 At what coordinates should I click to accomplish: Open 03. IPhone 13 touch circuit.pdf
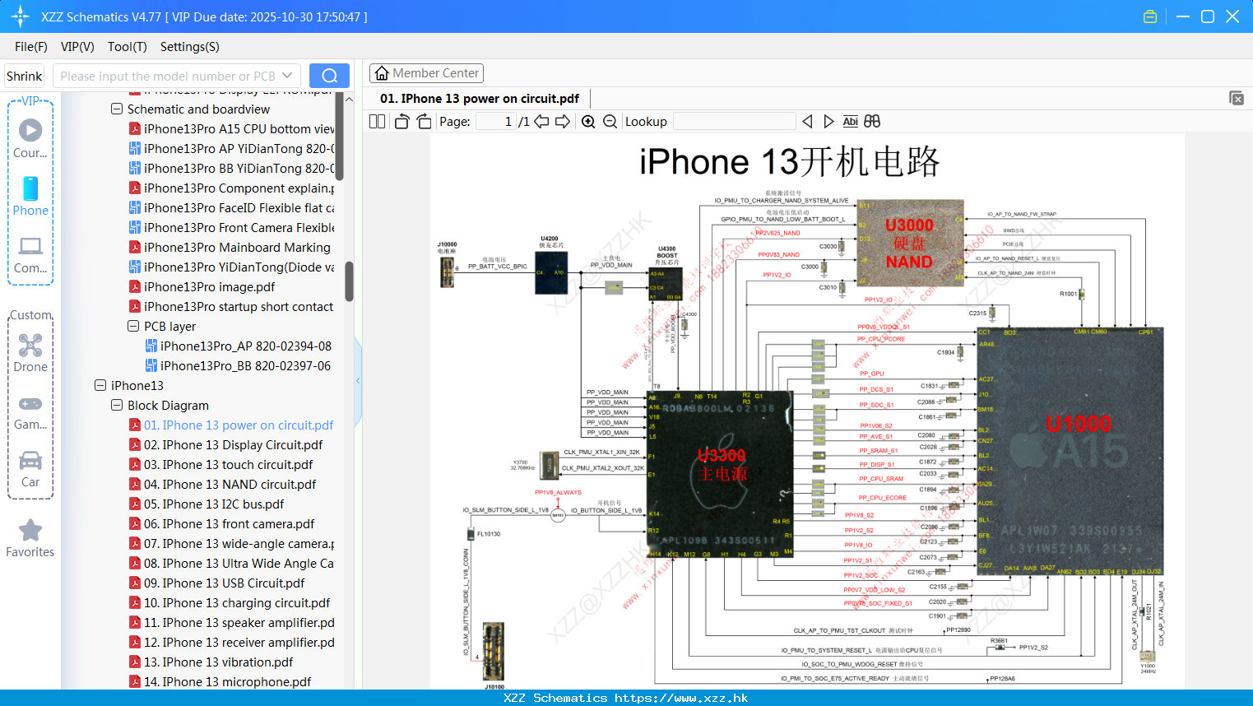pos(229,464)
